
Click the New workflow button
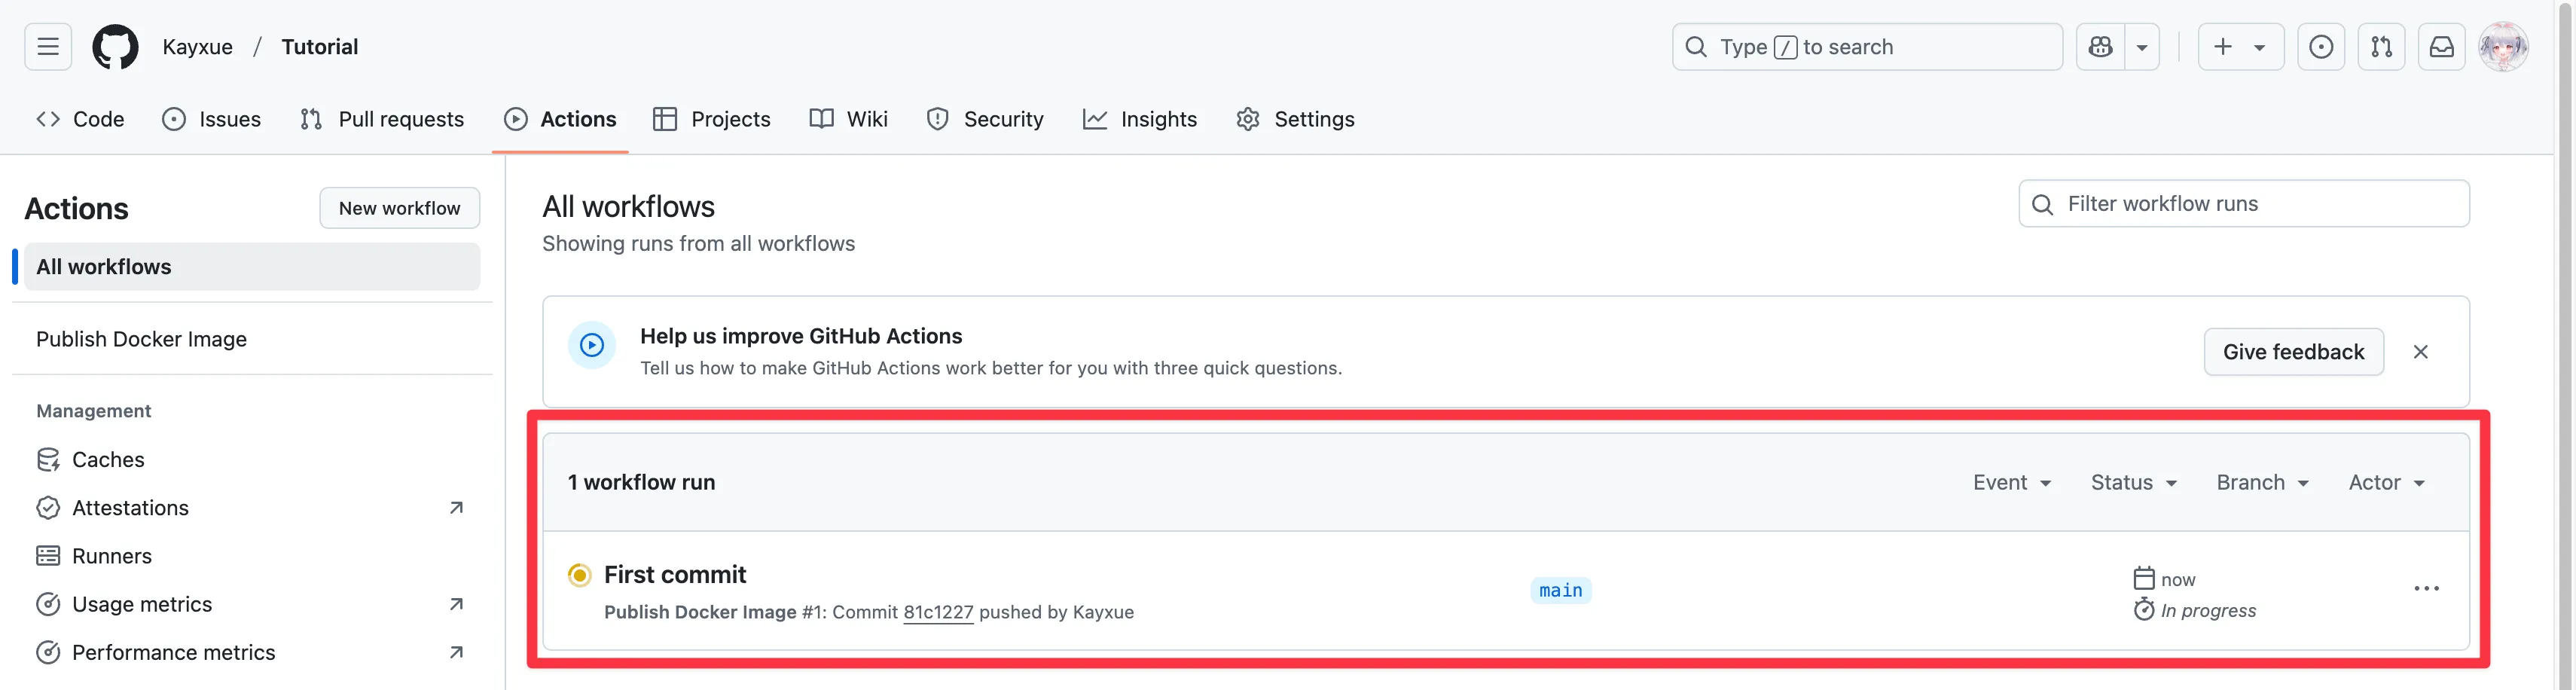pyautogui.click(x=399, y=208)
